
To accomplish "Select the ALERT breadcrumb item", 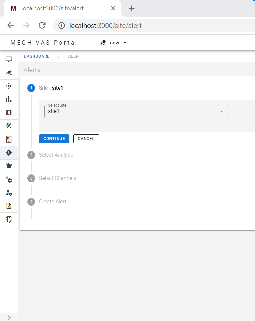I will [x=74, y=56].
